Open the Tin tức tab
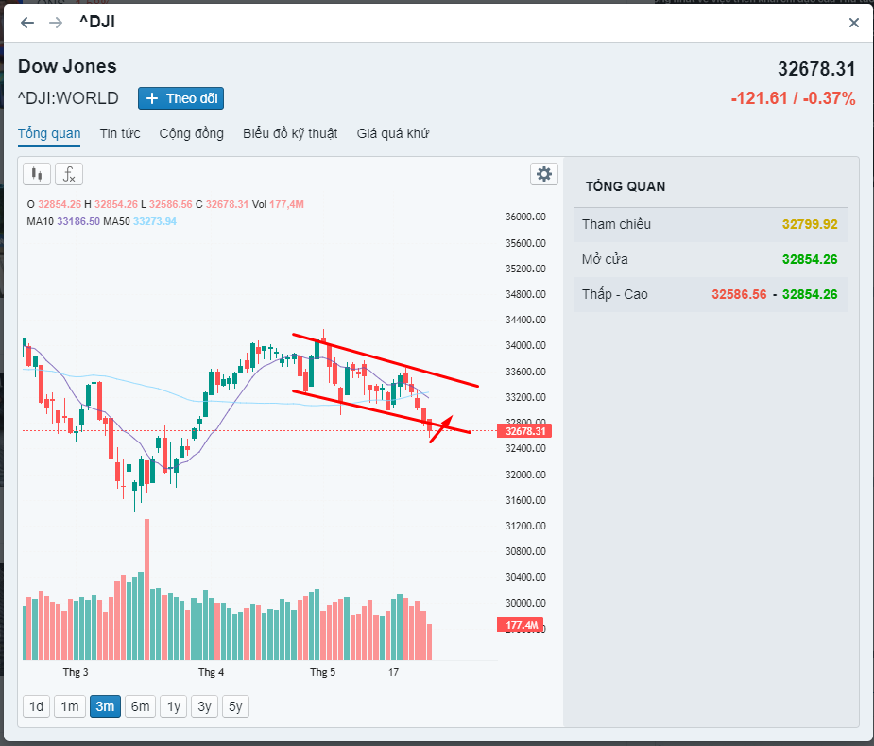 (120, 133)
